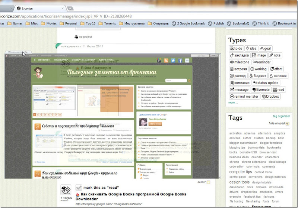
Task: Click the blog preview vertical scrollbar
Action: (220, 116)
